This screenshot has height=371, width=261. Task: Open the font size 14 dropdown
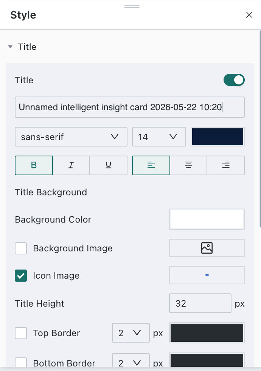(x=159, y=137)
